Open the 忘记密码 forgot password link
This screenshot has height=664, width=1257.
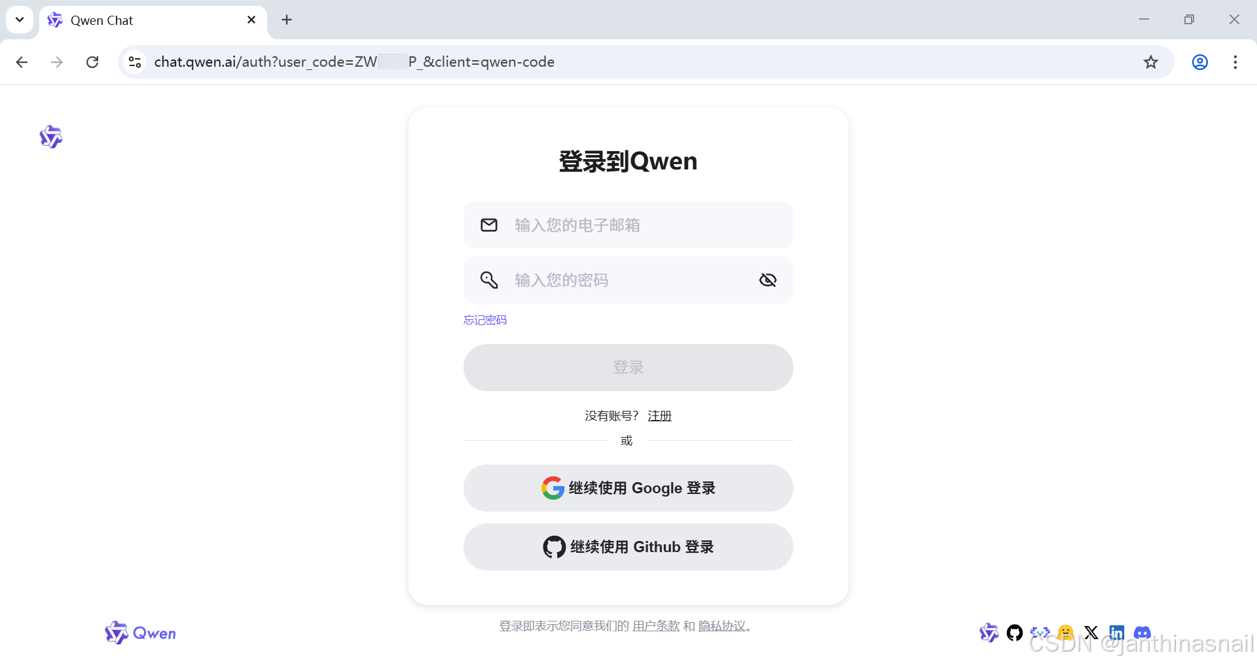coord(485,320)
